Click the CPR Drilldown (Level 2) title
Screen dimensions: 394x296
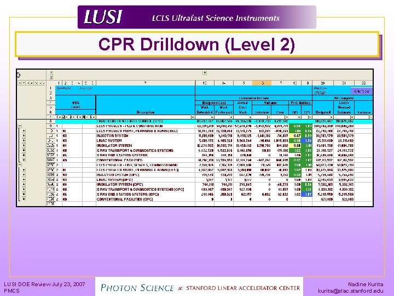[x=196, y=44]
